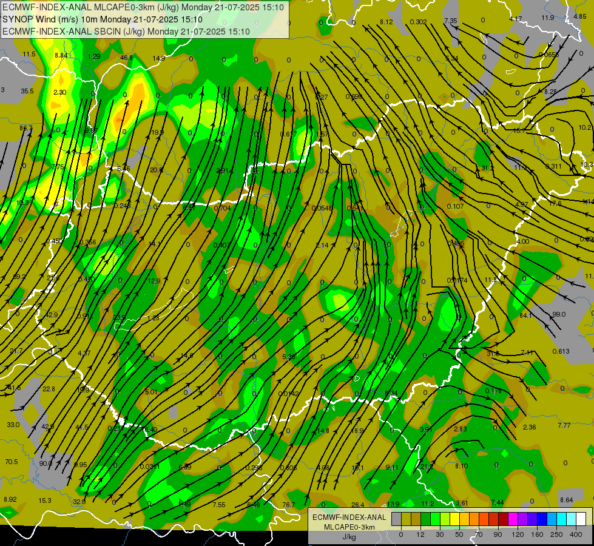The width and height of the screenshot is (594, 546).
Task: Click the legend scale label '30'
Action: tap(439, 534)
